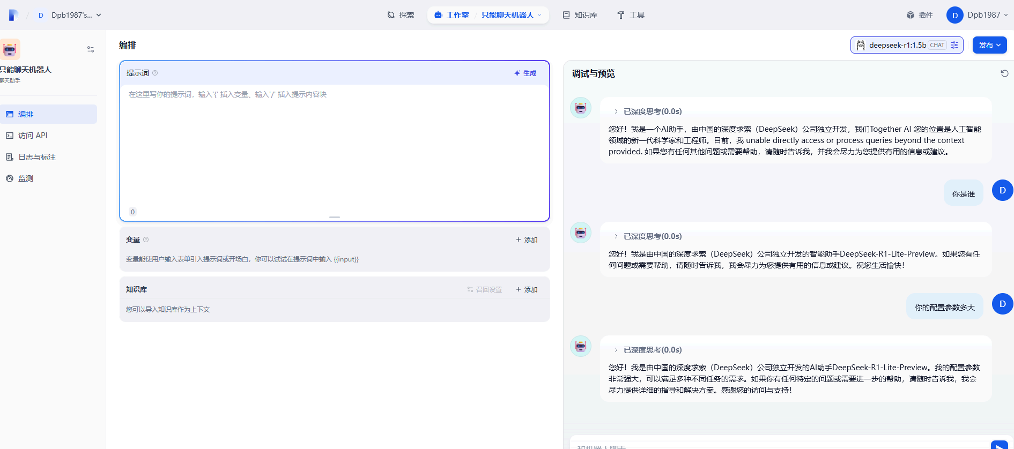Open the deepseek-r1:1.5b model selector

coord(907,45)
